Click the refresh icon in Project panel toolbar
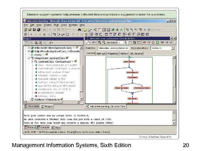The width and height of the screenshot is (201, 151). point(26,43)
